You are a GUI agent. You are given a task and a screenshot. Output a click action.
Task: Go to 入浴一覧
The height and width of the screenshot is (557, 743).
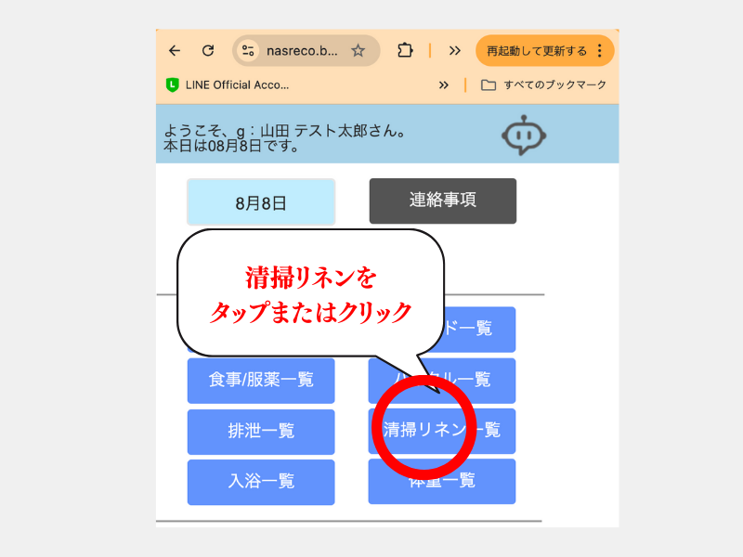261,482
